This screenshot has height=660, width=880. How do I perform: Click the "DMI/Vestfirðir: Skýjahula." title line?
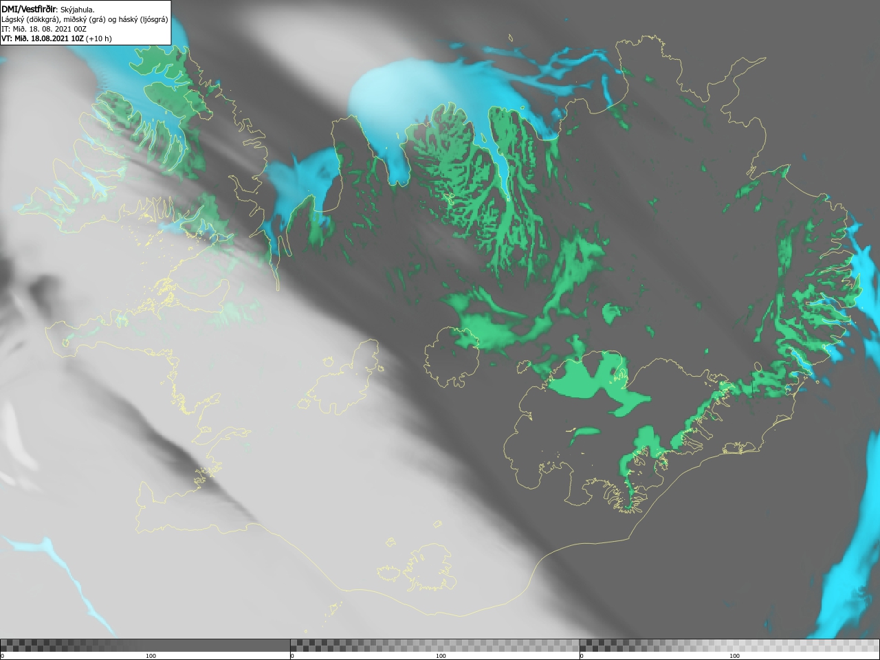click(x=48, y=10)
